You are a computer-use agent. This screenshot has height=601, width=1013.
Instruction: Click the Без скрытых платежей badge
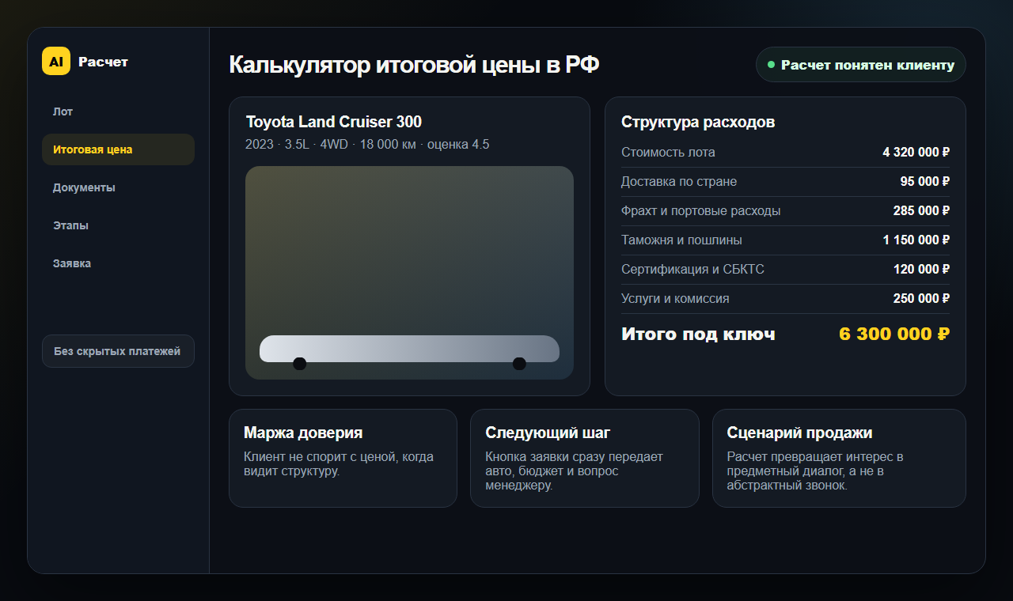tap(118, 351)
